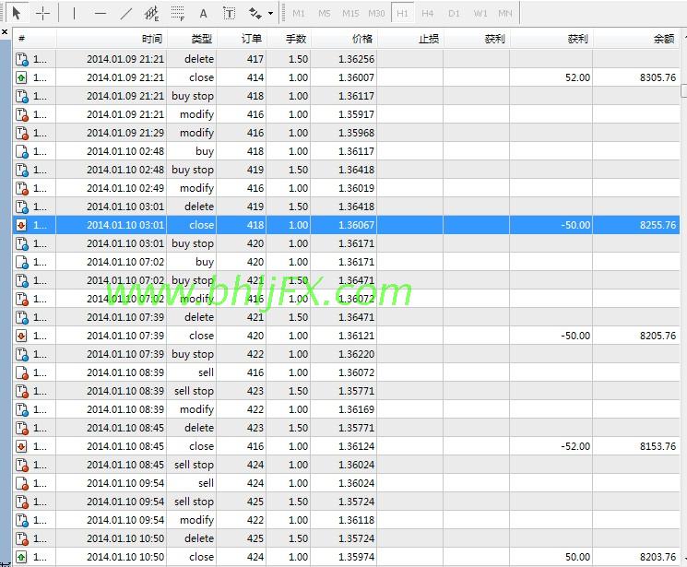
Task: Select the crosshair tool
Action: (43, 14)
